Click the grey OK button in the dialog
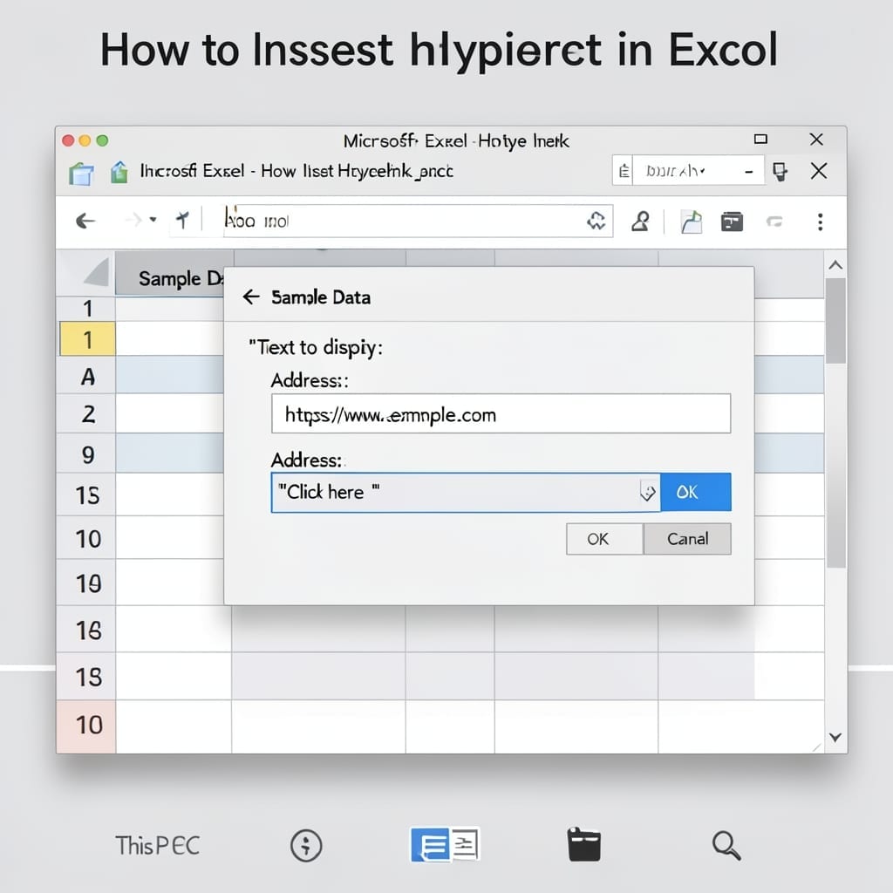 coord(604,539)
